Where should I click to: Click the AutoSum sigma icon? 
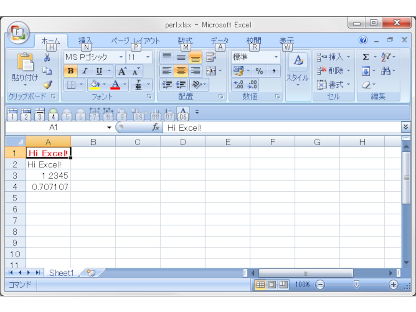(366, 57)
